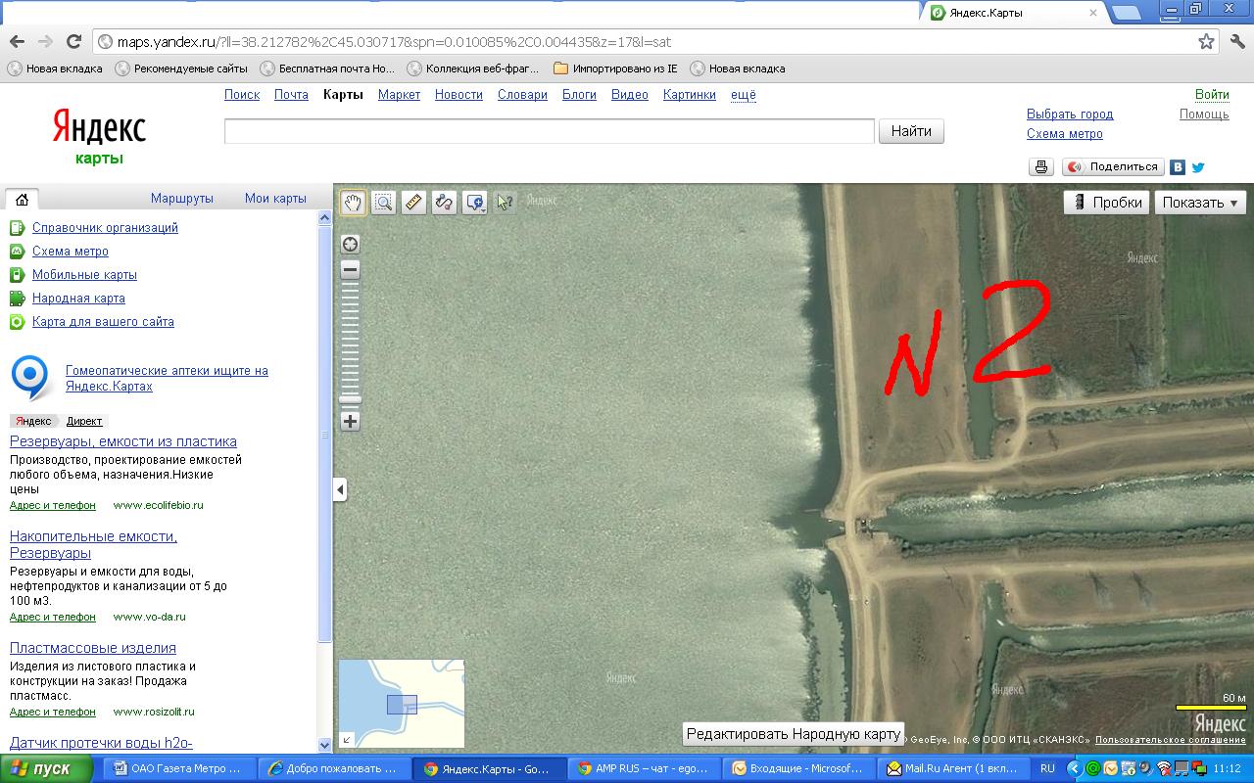Image resolution: width=1254 pixels, height=783 pixels.
Task: Select the hand pan tool
Action: [x=353, y=203]
